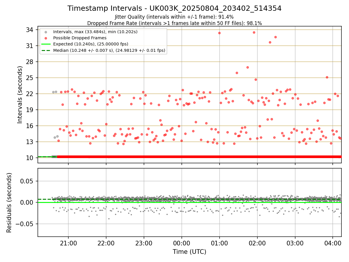Screen dimensions: 349x262
Task: Click legend entry starting with "Median (10.248"
Action: click(109, 50)
